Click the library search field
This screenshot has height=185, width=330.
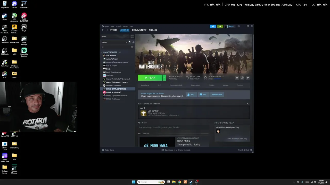[x=115, y=47]
